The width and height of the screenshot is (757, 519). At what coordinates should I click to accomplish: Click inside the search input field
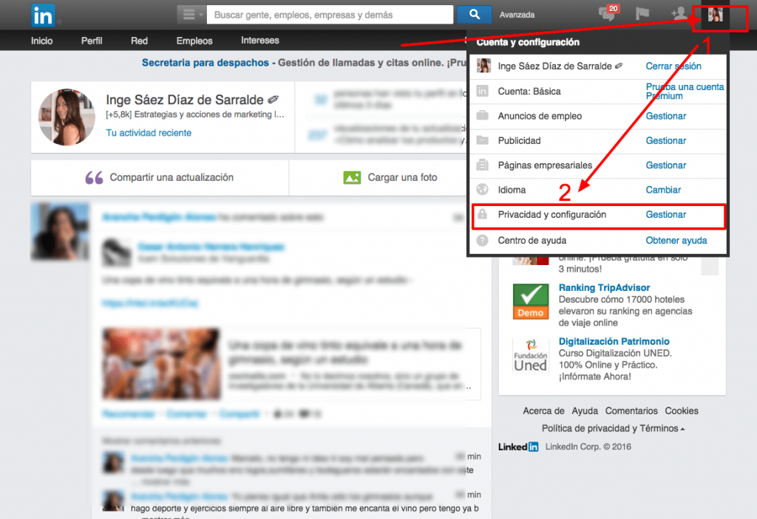pyautogui.click(x=325, y=14)
